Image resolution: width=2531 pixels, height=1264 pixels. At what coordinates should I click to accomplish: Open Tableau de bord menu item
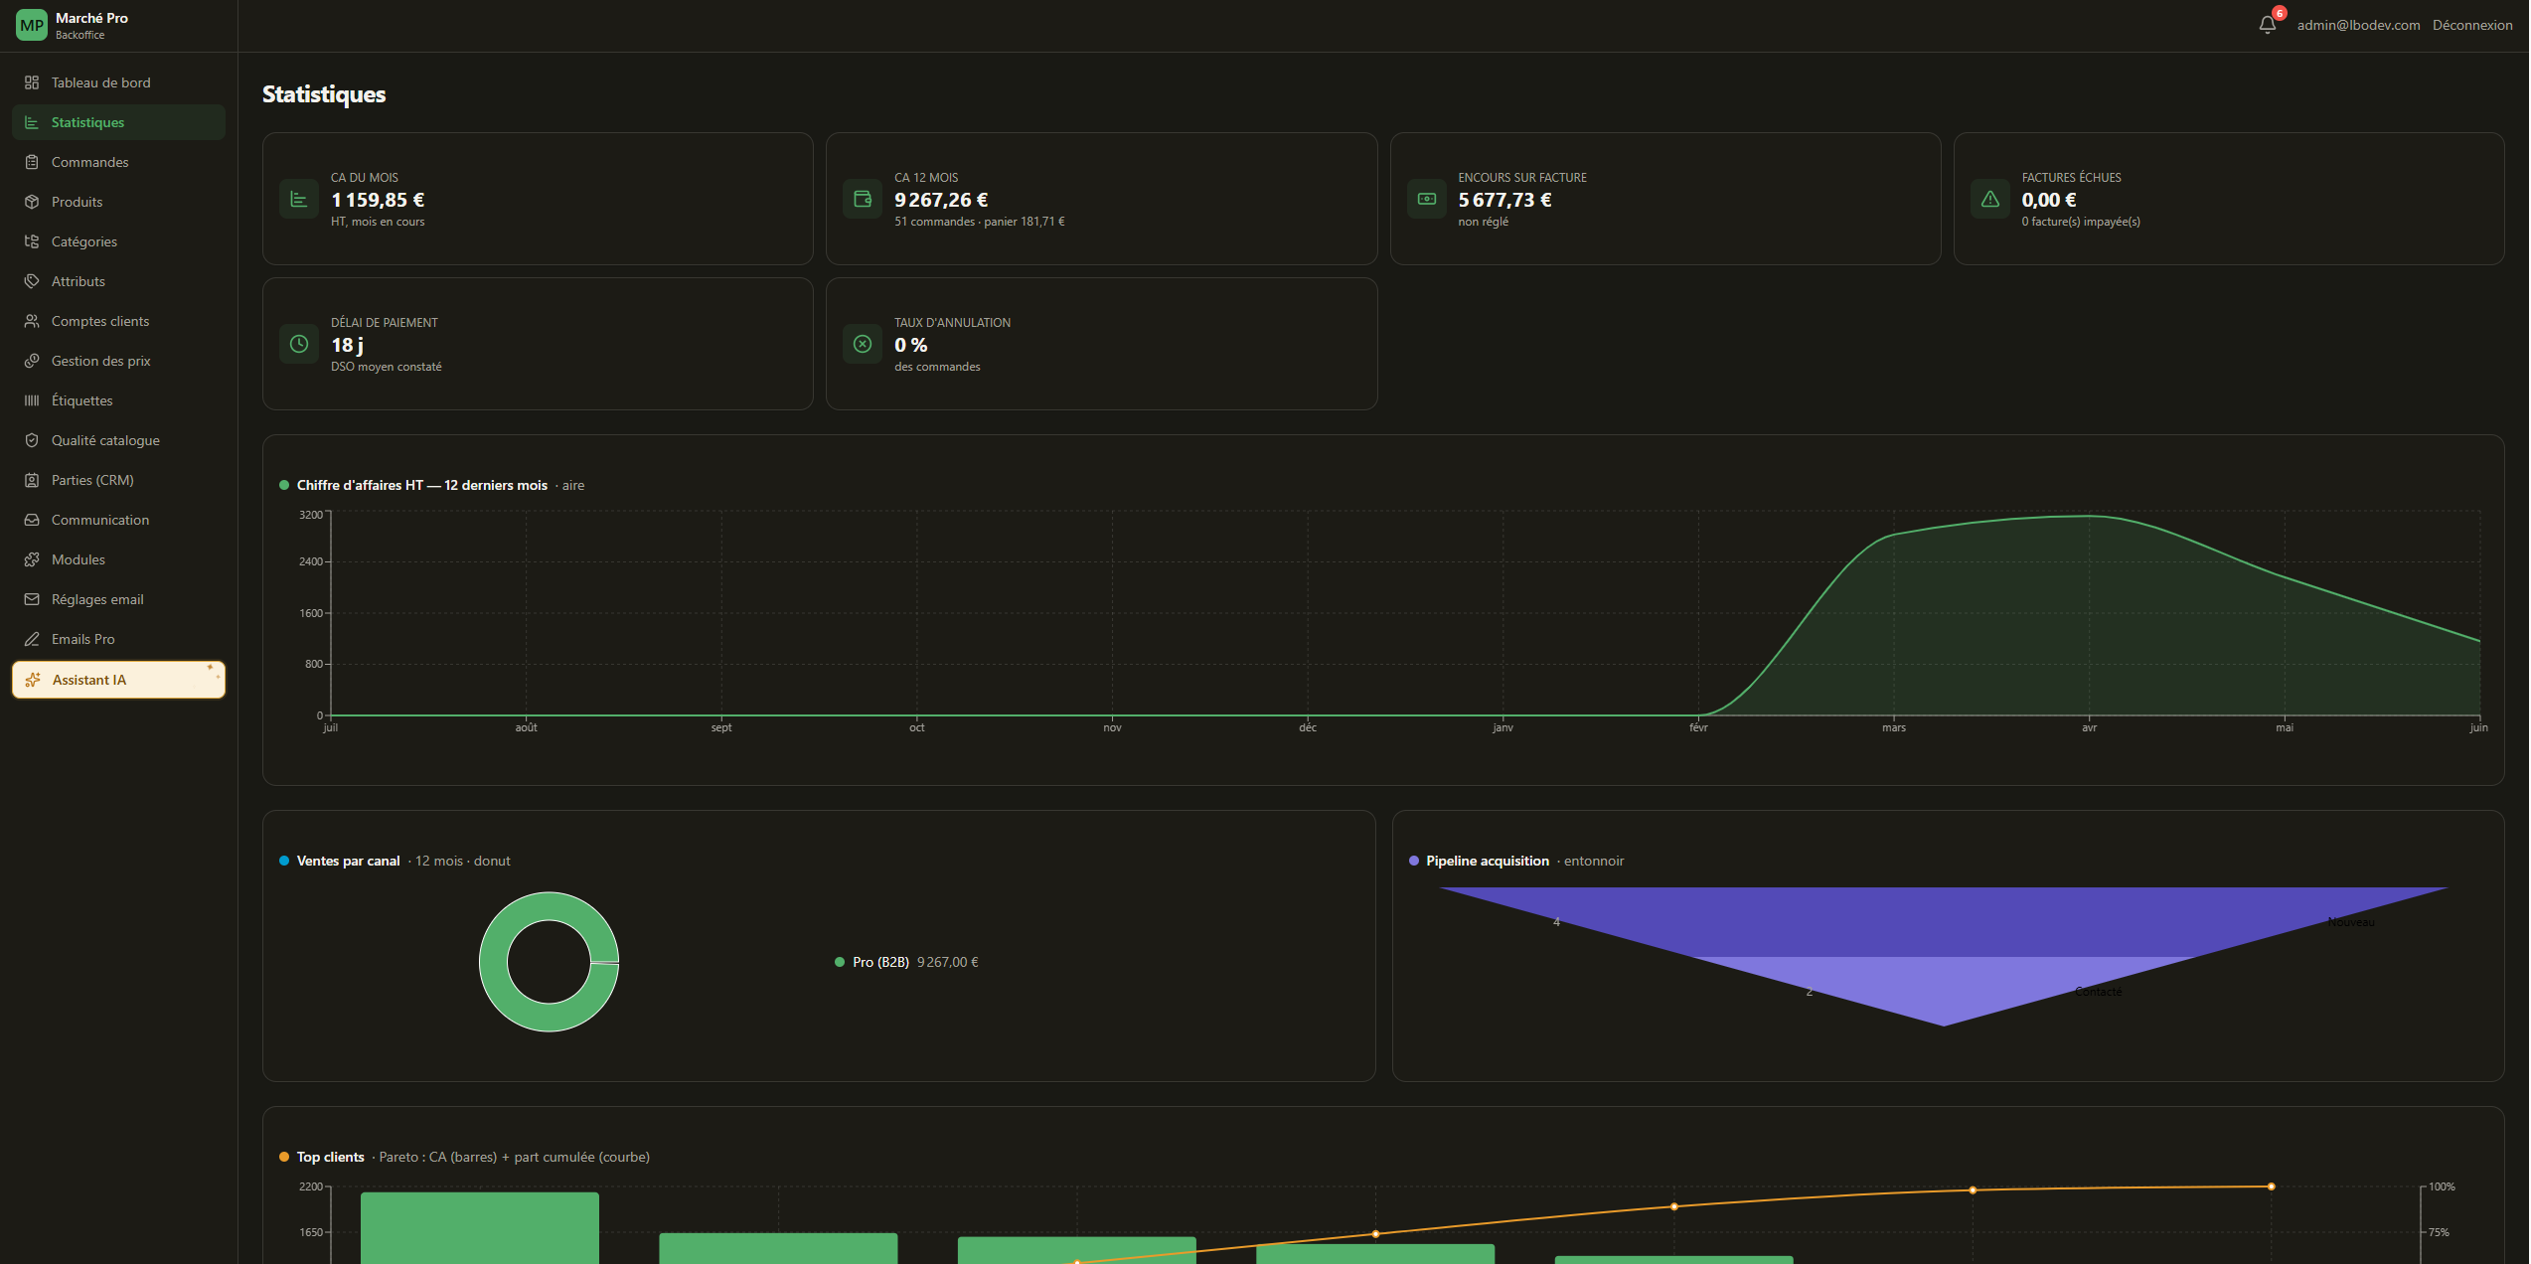(x=118, y=82)
